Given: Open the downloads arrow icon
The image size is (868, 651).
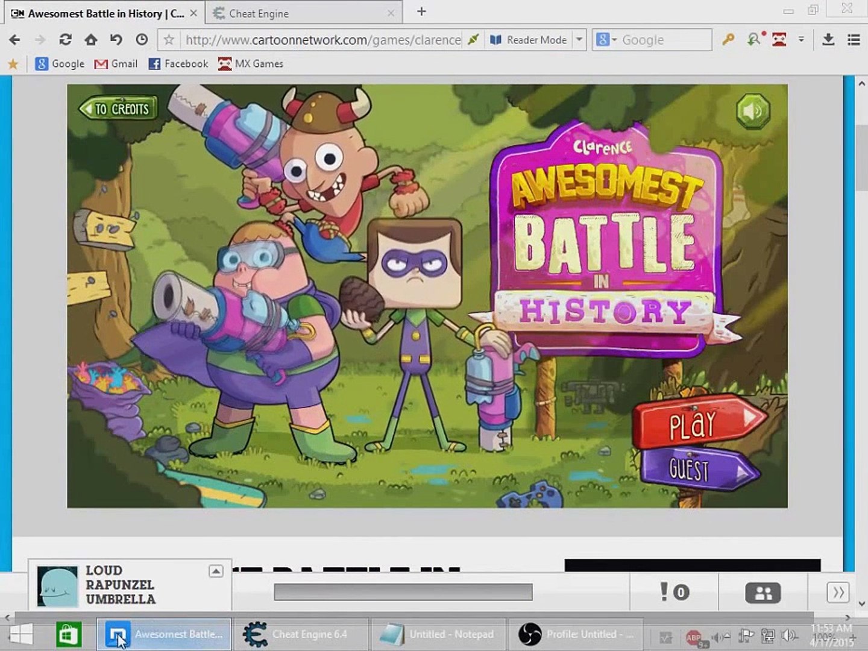Looking at the screenshot, I should [828, 40].
